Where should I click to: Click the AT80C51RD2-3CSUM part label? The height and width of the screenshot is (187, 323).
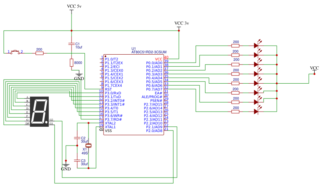[149, 52]
